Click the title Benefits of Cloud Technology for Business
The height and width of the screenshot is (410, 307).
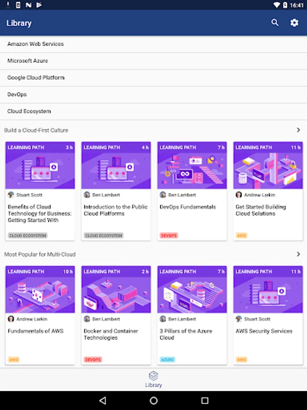[40, 214]
